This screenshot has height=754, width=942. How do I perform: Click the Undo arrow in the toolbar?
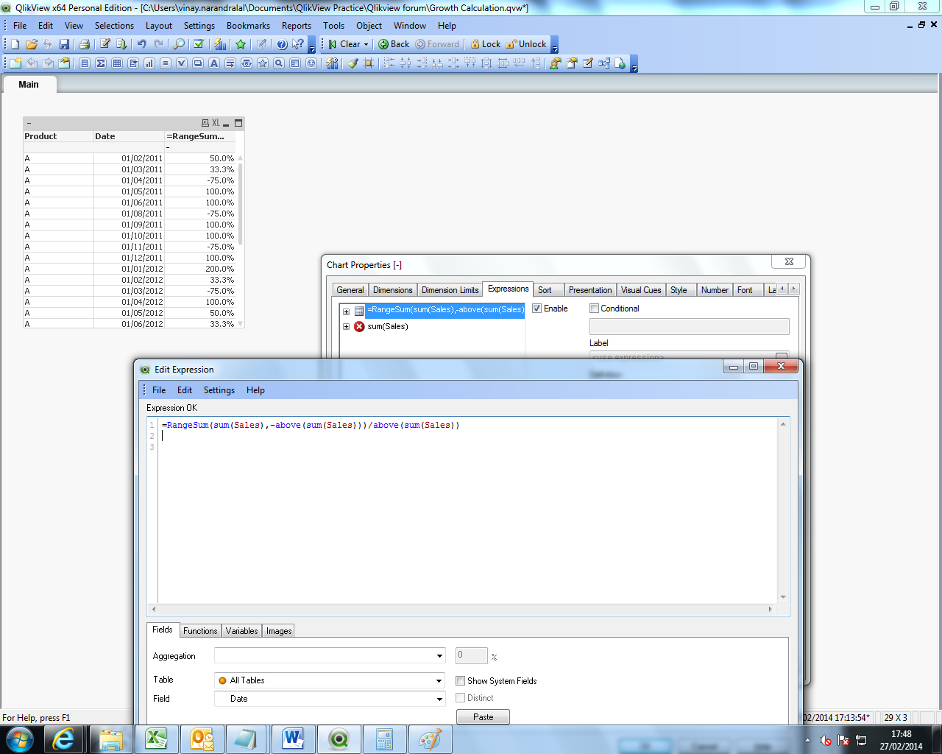[x=142, y=44]
